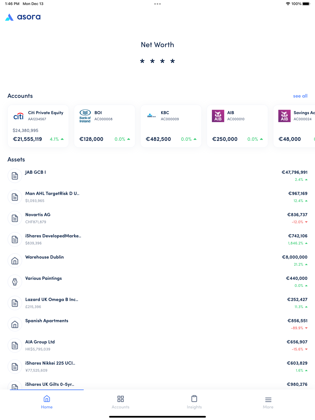Tap the house icon beside Warehouse Dublin
Viewport: 315px width, 420px height.
(x=15, y=261)
